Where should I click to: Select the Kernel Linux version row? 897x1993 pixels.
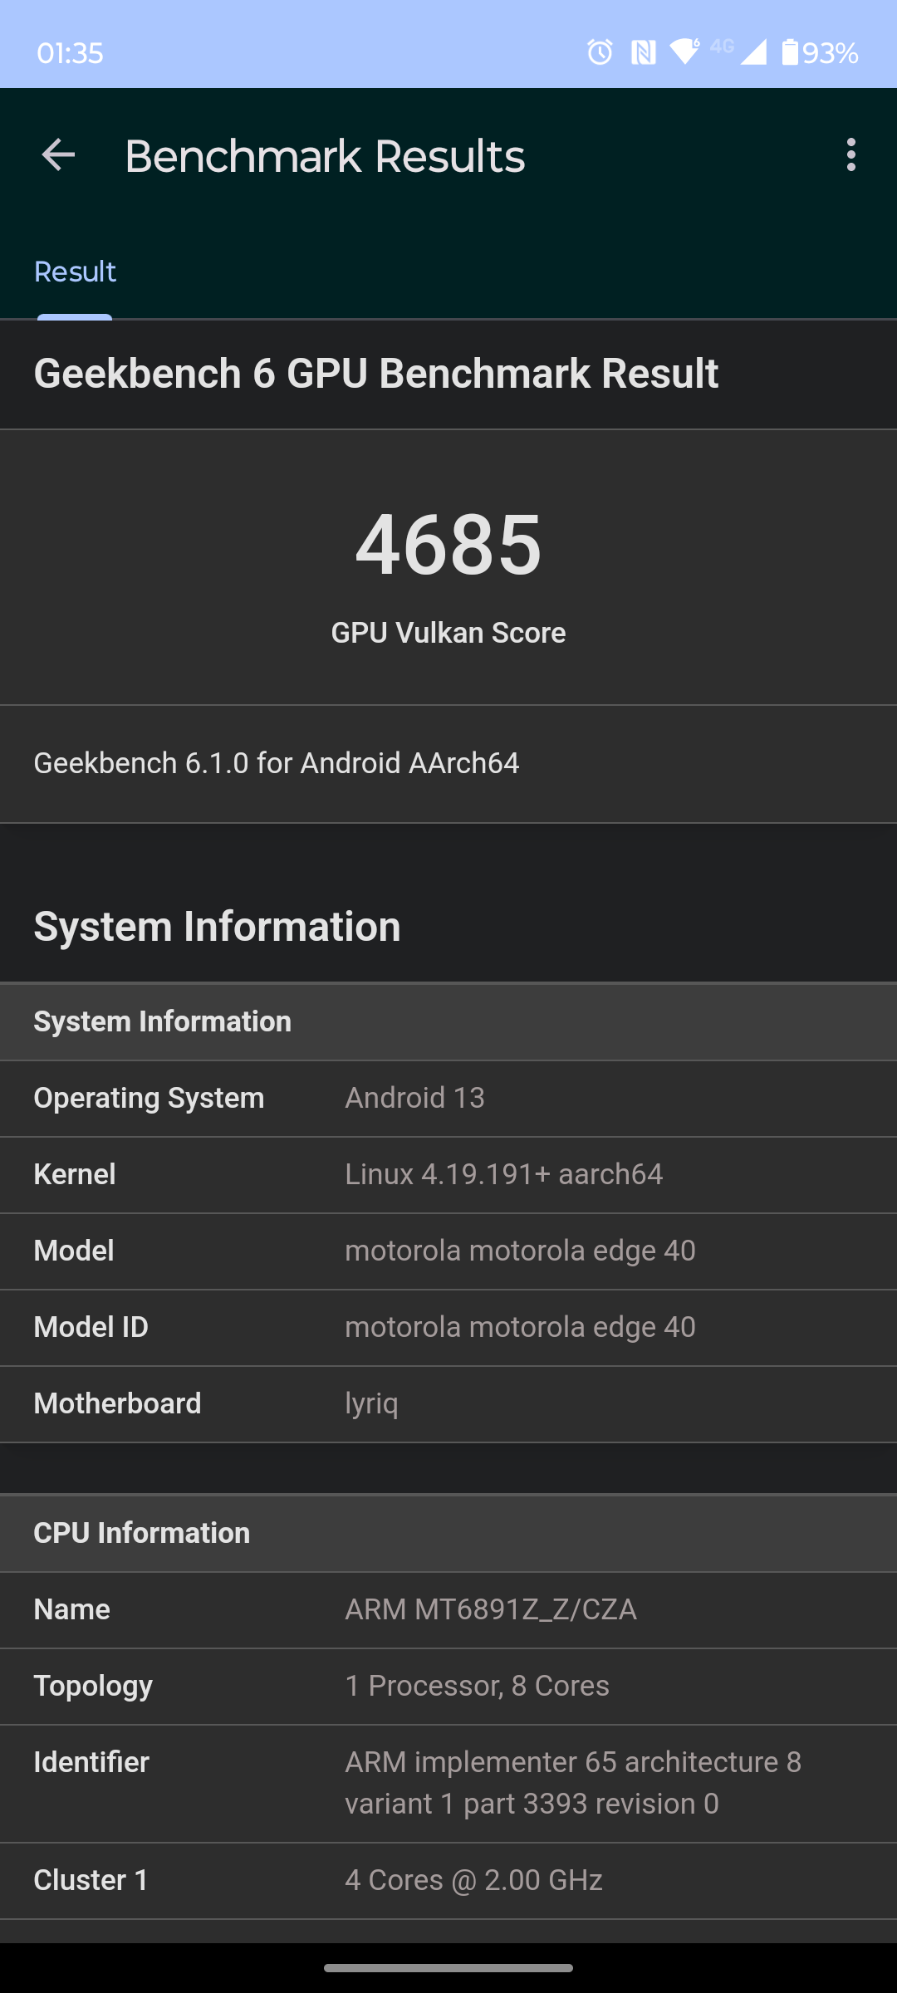448,1174
